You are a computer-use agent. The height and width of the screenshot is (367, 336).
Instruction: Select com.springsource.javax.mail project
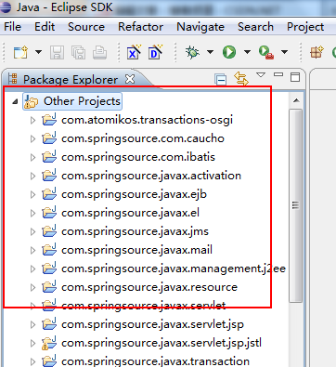(136, 250)
